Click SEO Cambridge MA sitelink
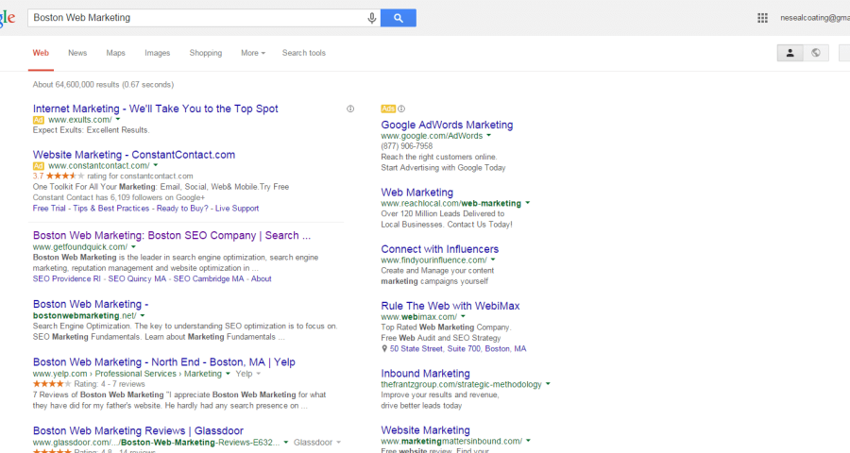This screenshot has width=850, height=453. pyautogui.click(x=209, y=279)
